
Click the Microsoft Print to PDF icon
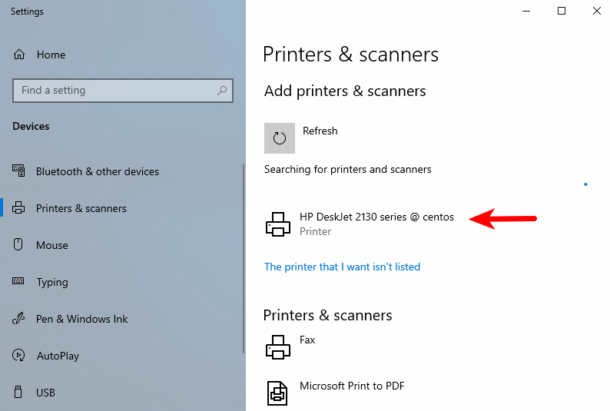tap(277, 393)
